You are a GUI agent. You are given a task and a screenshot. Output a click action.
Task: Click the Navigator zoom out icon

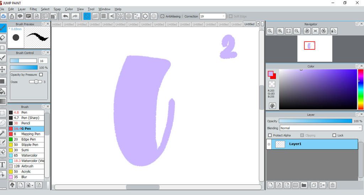tap(297, 31)
